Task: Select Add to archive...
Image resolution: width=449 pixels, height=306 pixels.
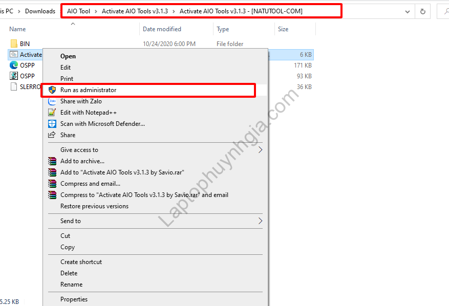Action: tap(82, 161)
